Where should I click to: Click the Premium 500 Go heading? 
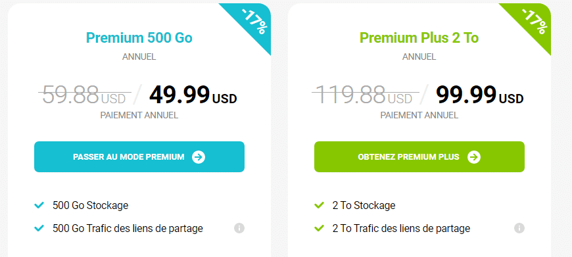(139, 38)
